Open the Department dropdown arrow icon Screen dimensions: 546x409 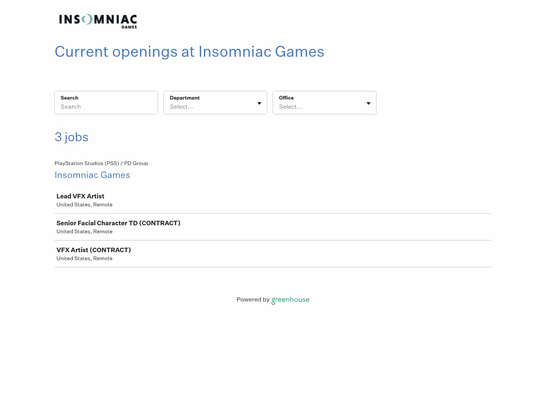(x=259, y=103)
